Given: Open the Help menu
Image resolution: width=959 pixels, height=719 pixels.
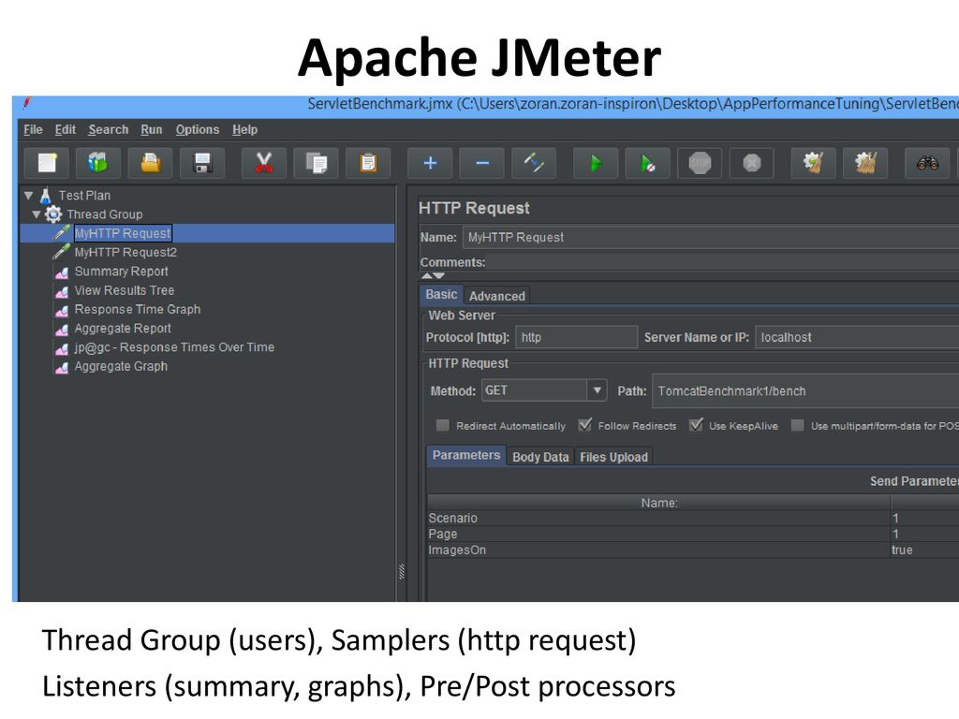Looking at the screenshot, I should [x=244, y=129].
